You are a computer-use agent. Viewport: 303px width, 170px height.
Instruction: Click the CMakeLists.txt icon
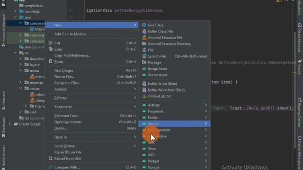(x=144, y=96)
